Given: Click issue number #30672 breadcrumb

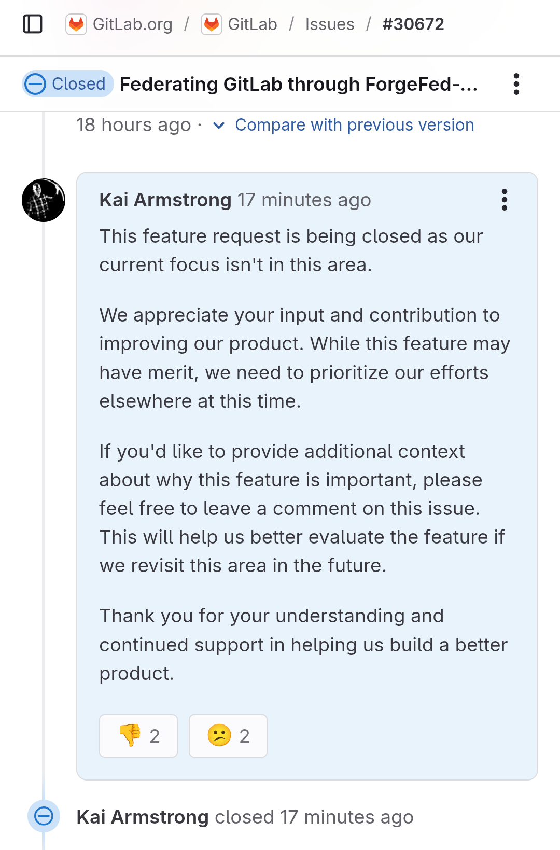Looking at the screenshot, I should pos(413,24).
